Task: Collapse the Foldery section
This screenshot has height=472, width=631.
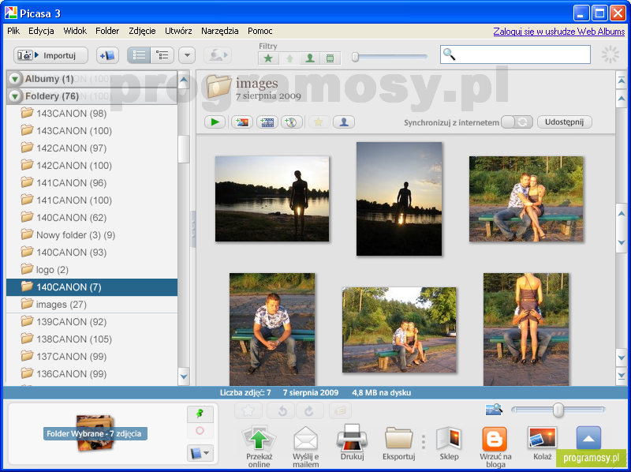Action: coord(15,96)
